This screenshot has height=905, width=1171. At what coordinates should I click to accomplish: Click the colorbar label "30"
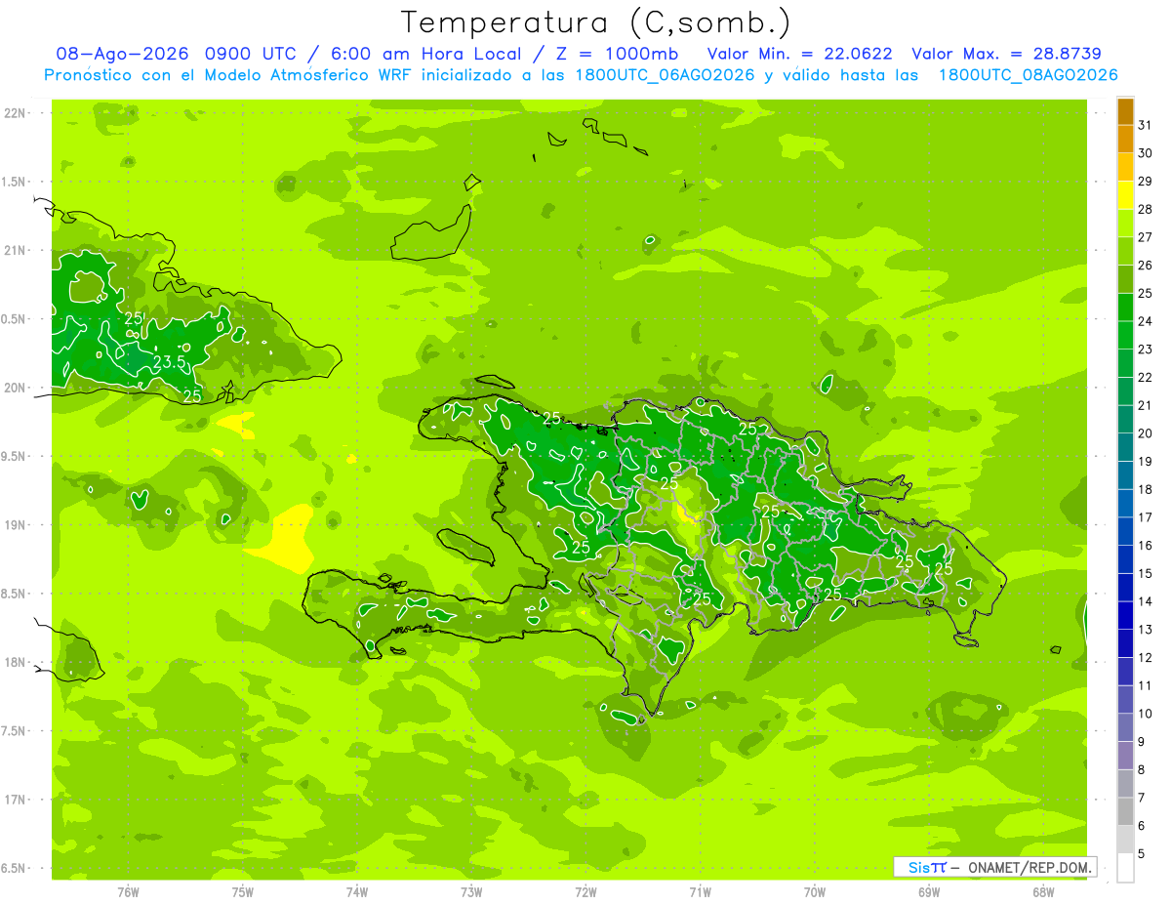(1146, 153)
